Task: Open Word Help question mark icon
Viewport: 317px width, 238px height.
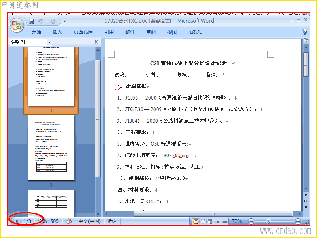Action: (x=305, y=32)
